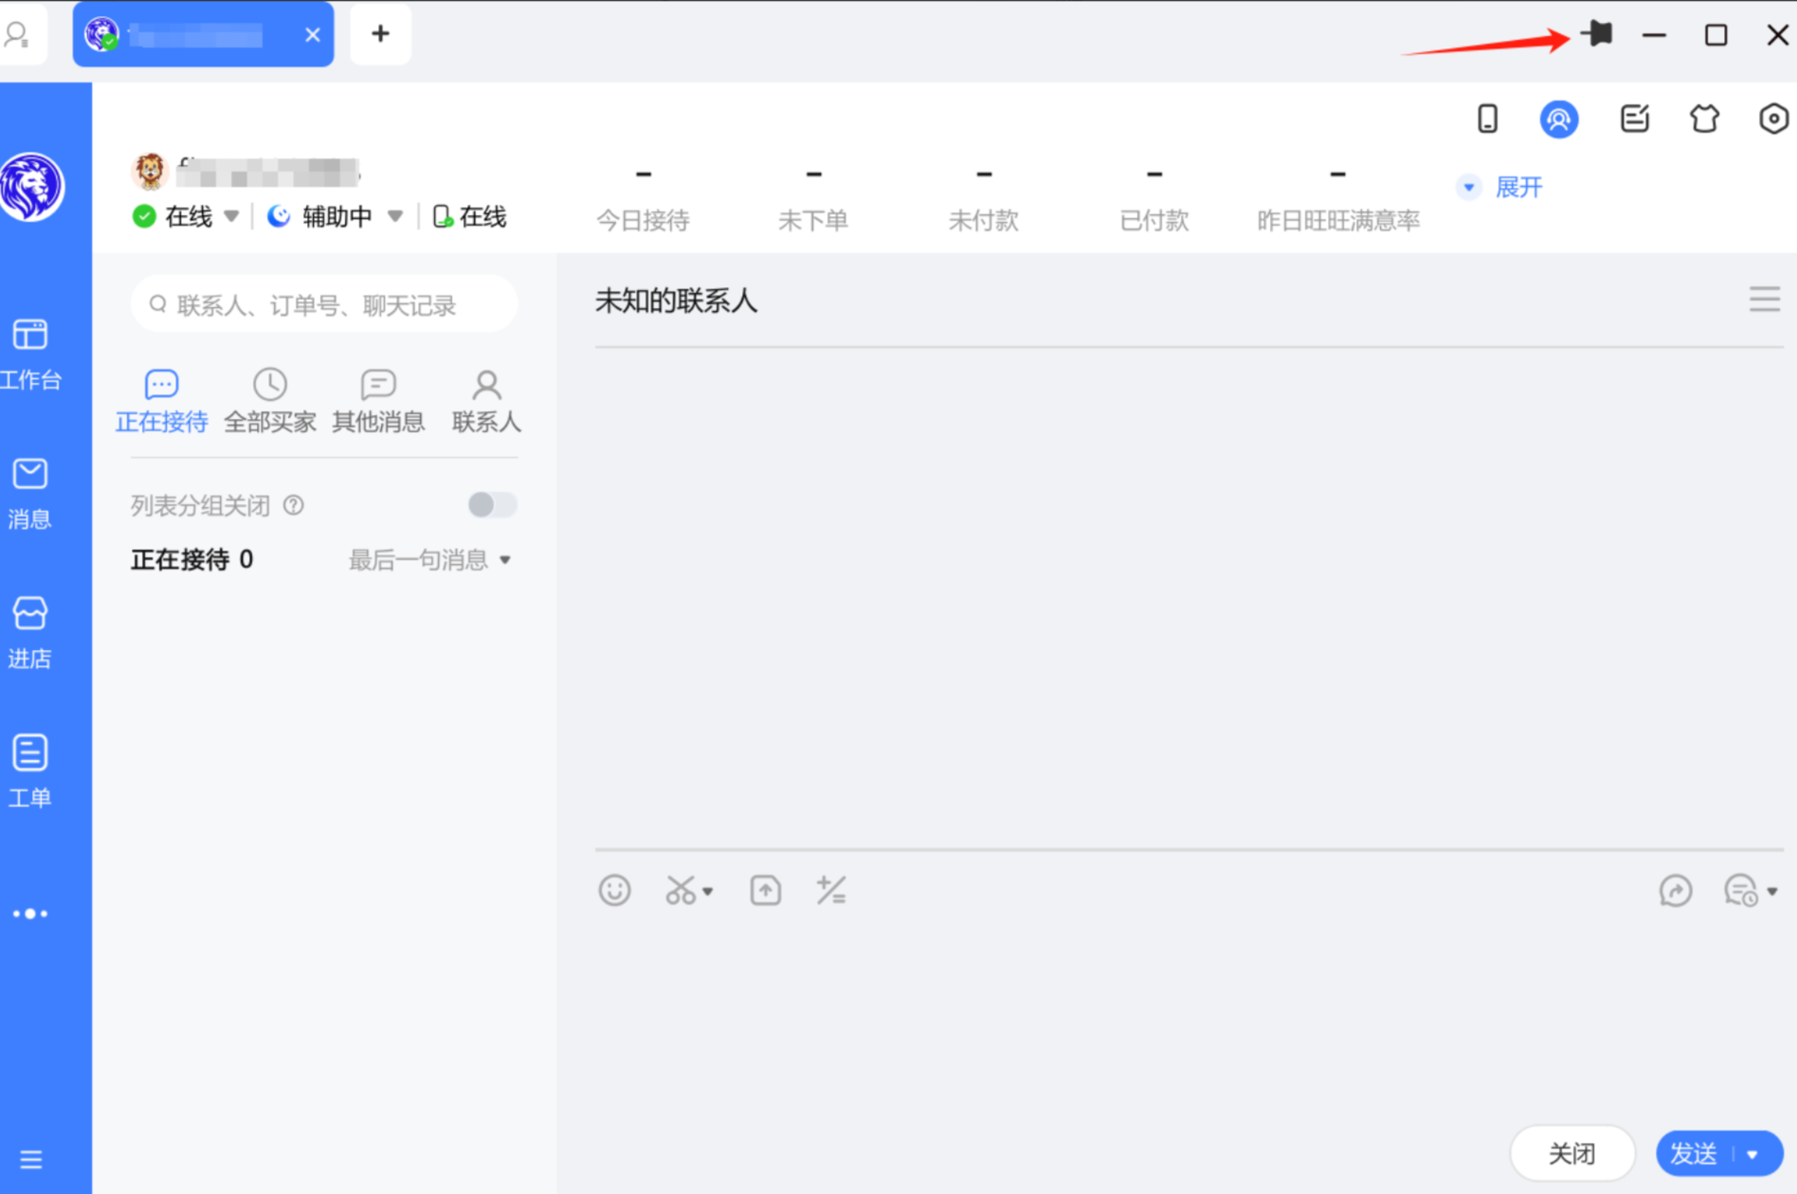Viewport: 1797px width, 1194px height.
Task: Click the clothing/shop item icon
Action: point(1704,118)
